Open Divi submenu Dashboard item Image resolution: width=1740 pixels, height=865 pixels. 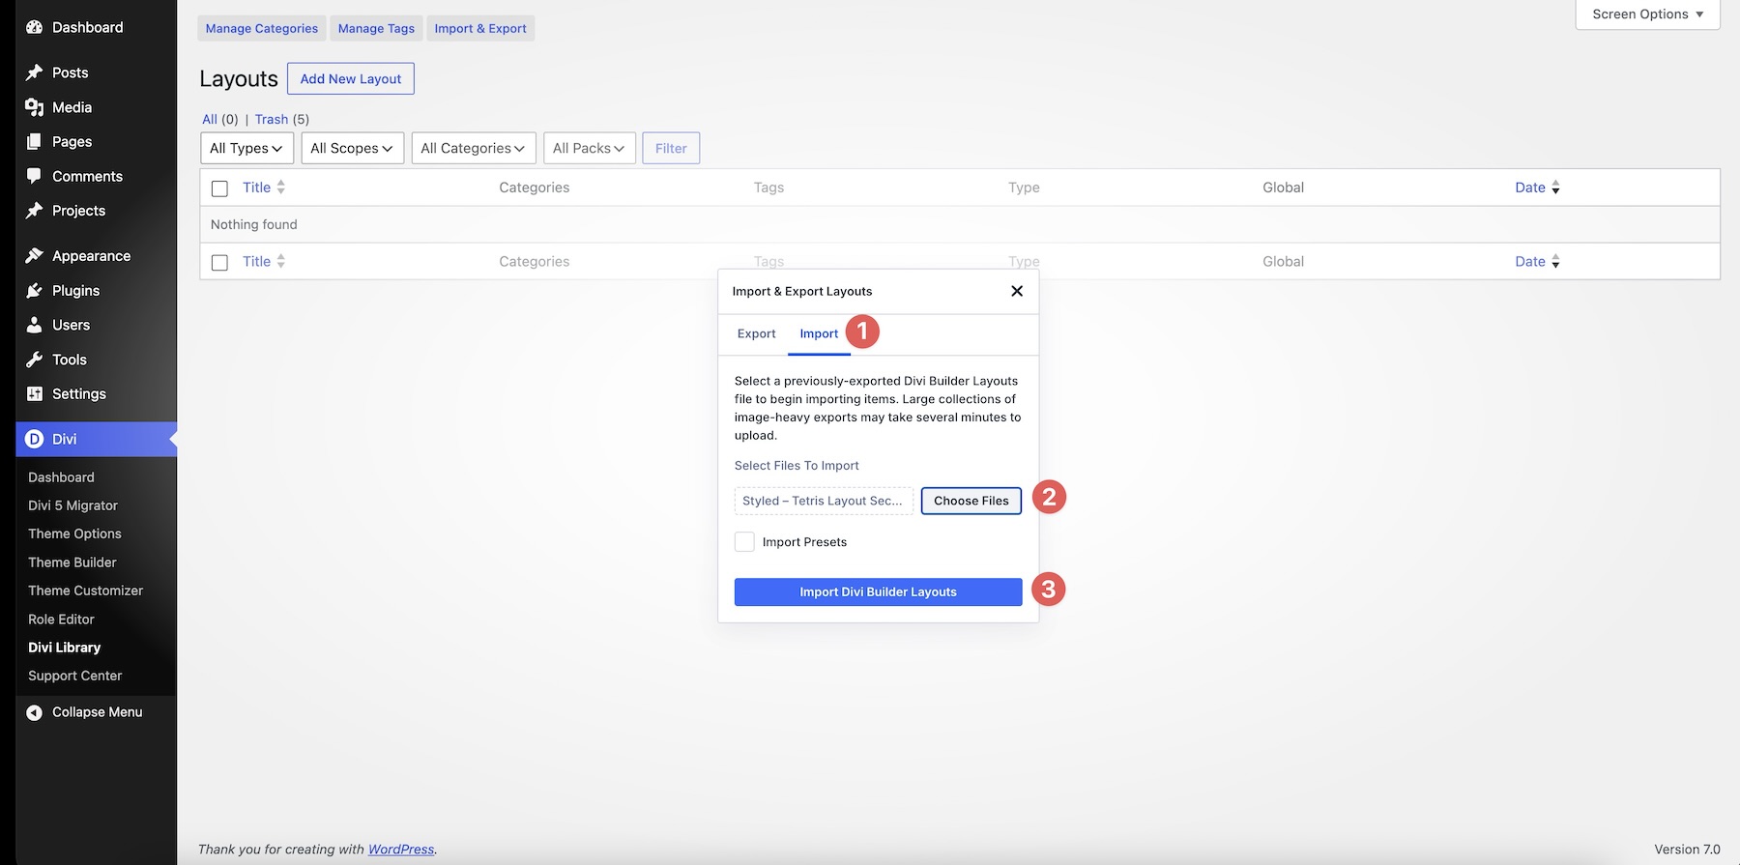tap(61, 477)
